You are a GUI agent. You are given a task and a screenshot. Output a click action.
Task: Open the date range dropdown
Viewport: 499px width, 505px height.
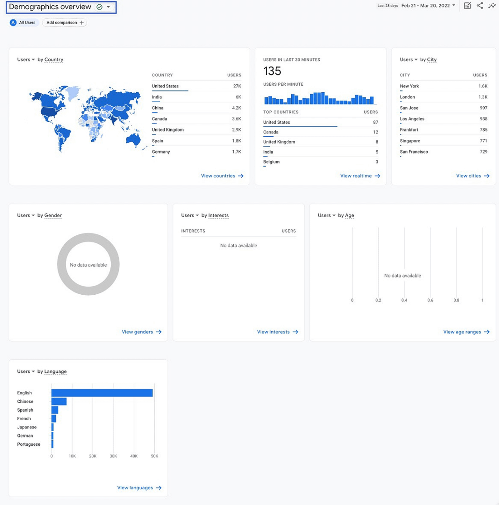click(x=428, y=6)
